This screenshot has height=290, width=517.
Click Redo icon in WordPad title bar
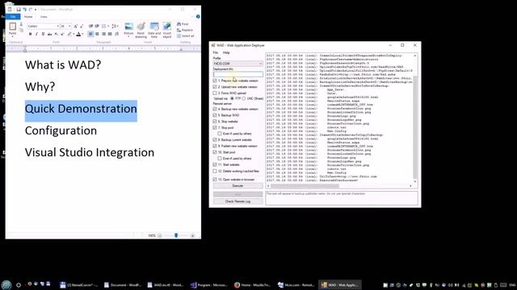coord(31,10)
